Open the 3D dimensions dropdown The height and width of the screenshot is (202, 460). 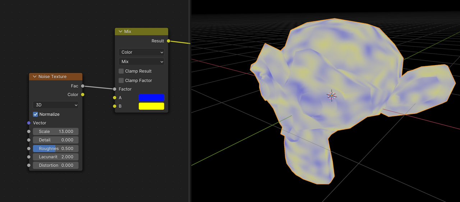coord(55,105)
